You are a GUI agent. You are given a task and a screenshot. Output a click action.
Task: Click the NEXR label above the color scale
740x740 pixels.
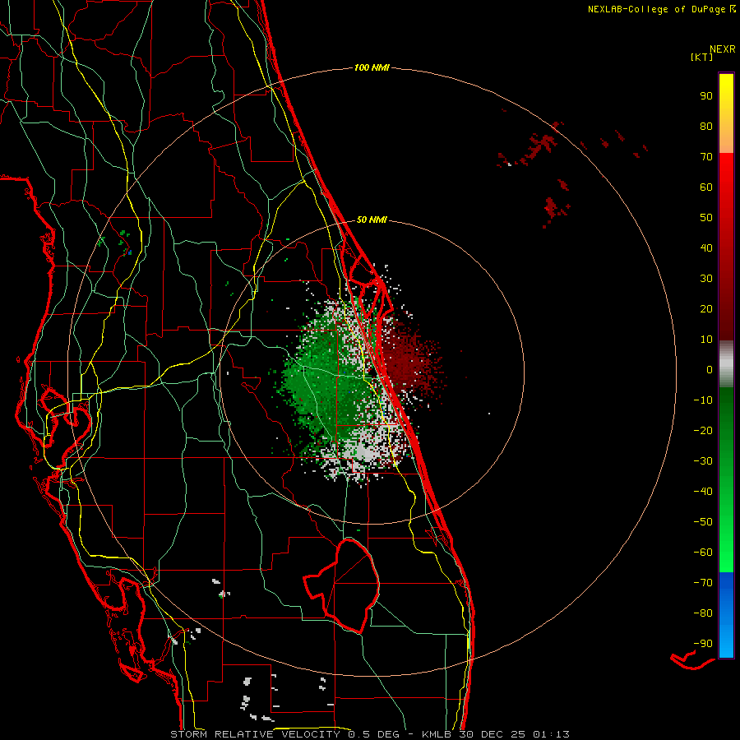[x=722, y=49]
